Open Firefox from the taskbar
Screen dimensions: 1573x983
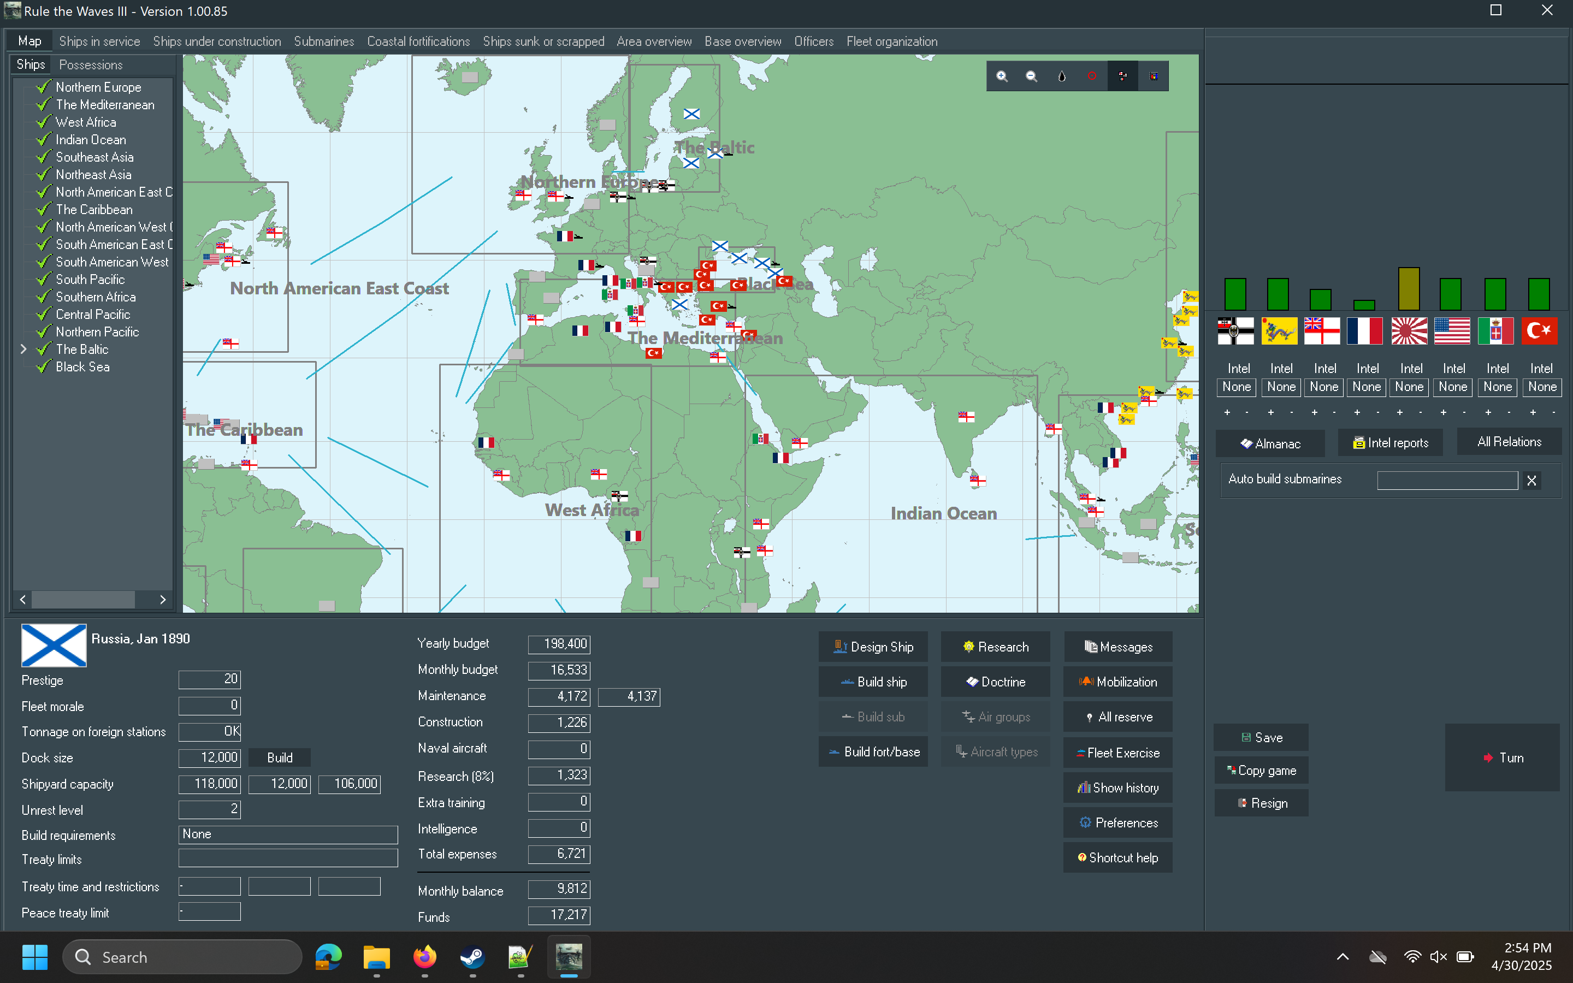click(425, 957)
